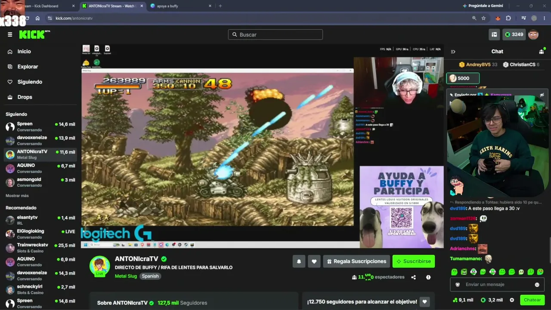The height and width of the screenshot is (310, 551).
Task: Toggle stream notifications bell
Action: click(299, 261)
